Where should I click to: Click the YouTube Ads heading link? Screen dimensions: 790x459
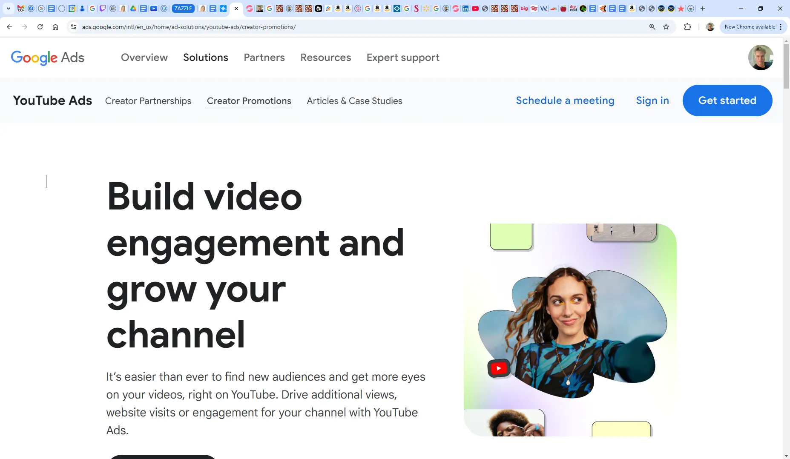tap(52, 100)
